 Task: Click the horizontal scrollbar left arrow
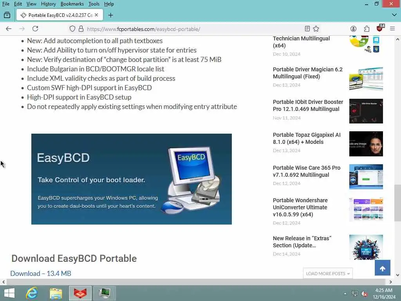[3, 282]
